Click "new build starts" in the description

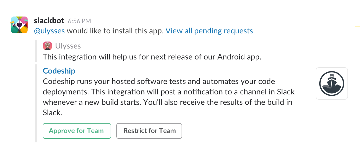111,102
